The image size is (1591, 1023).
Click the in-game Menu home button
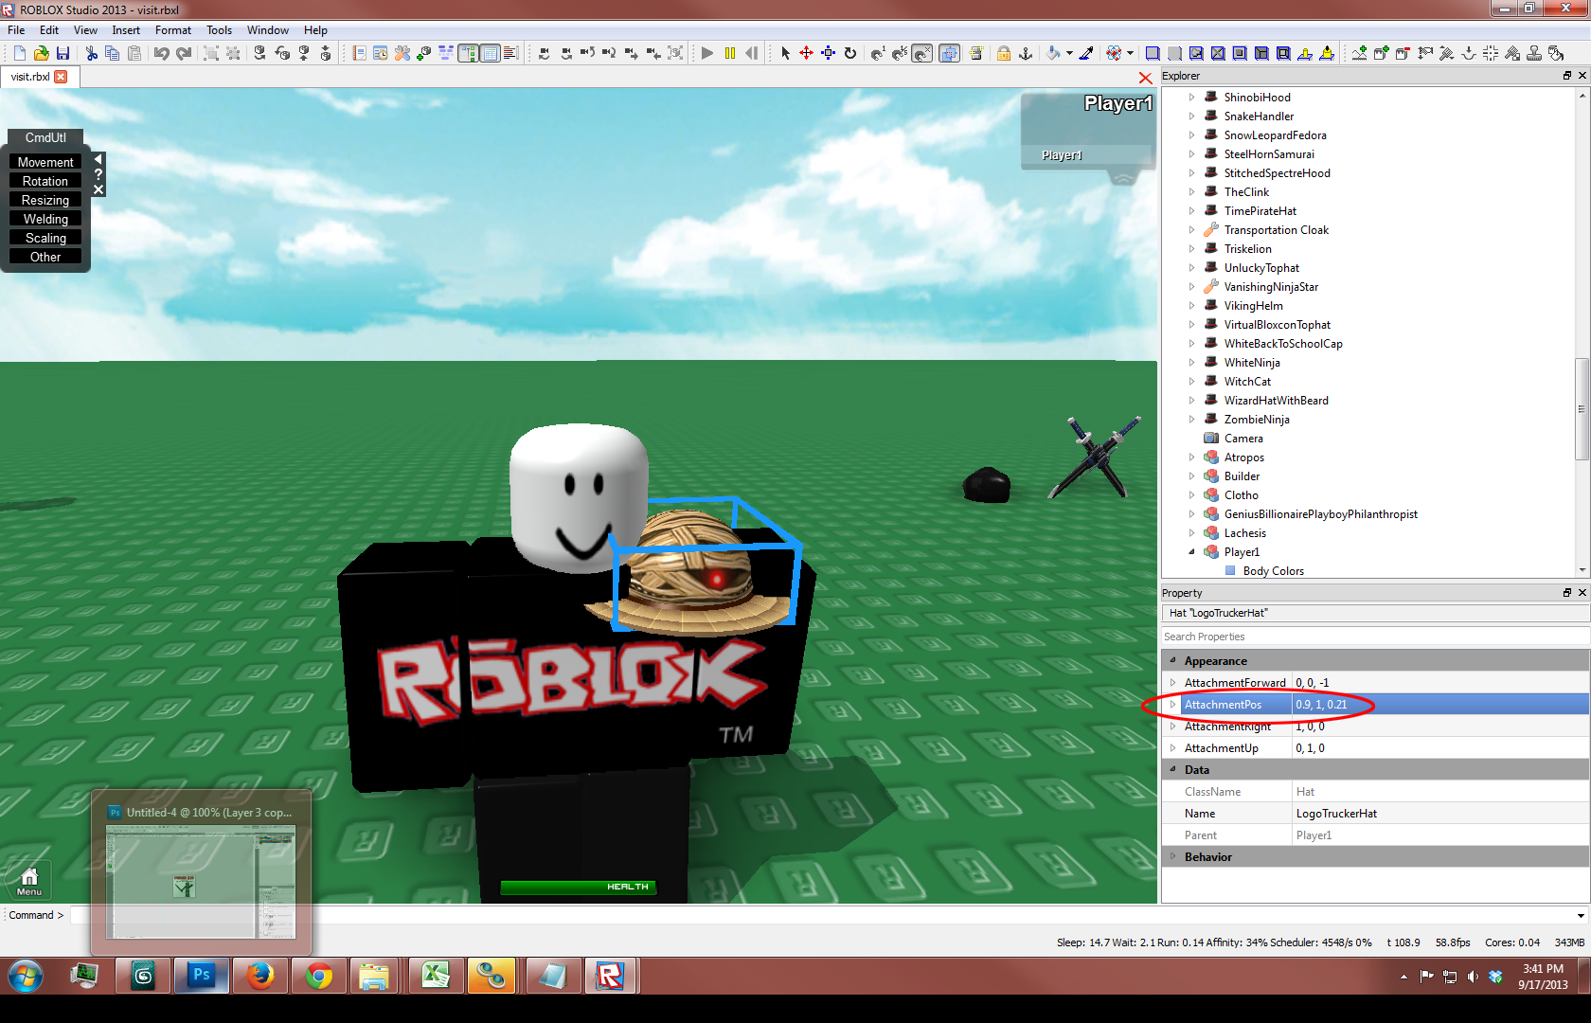tap(29, 881)
